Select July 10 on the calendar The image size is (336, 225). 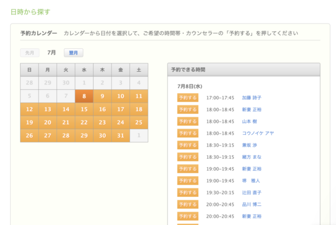point(120,96)
